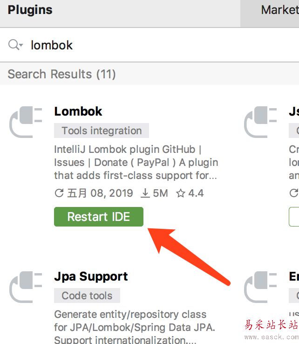The image size is (299, 344).
Task: Click the plug icon of the Js plugin
Action: (261, 122)
